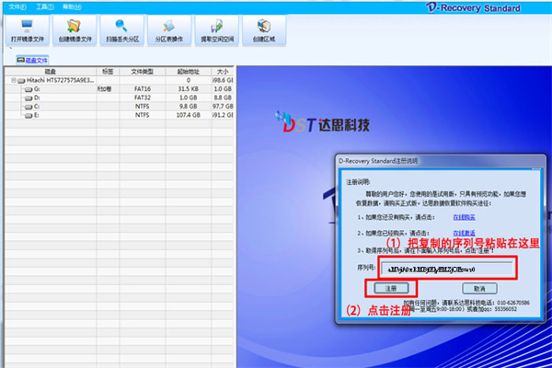Screen dimensions: 552x368
Task: Click the label cell in the G: row
Action: (108, 88)
